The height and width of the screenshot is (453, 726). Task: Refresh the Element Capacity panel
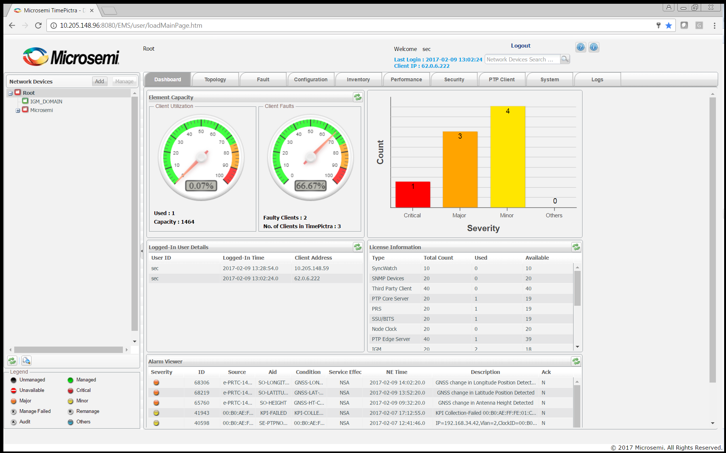click(357, 97)
